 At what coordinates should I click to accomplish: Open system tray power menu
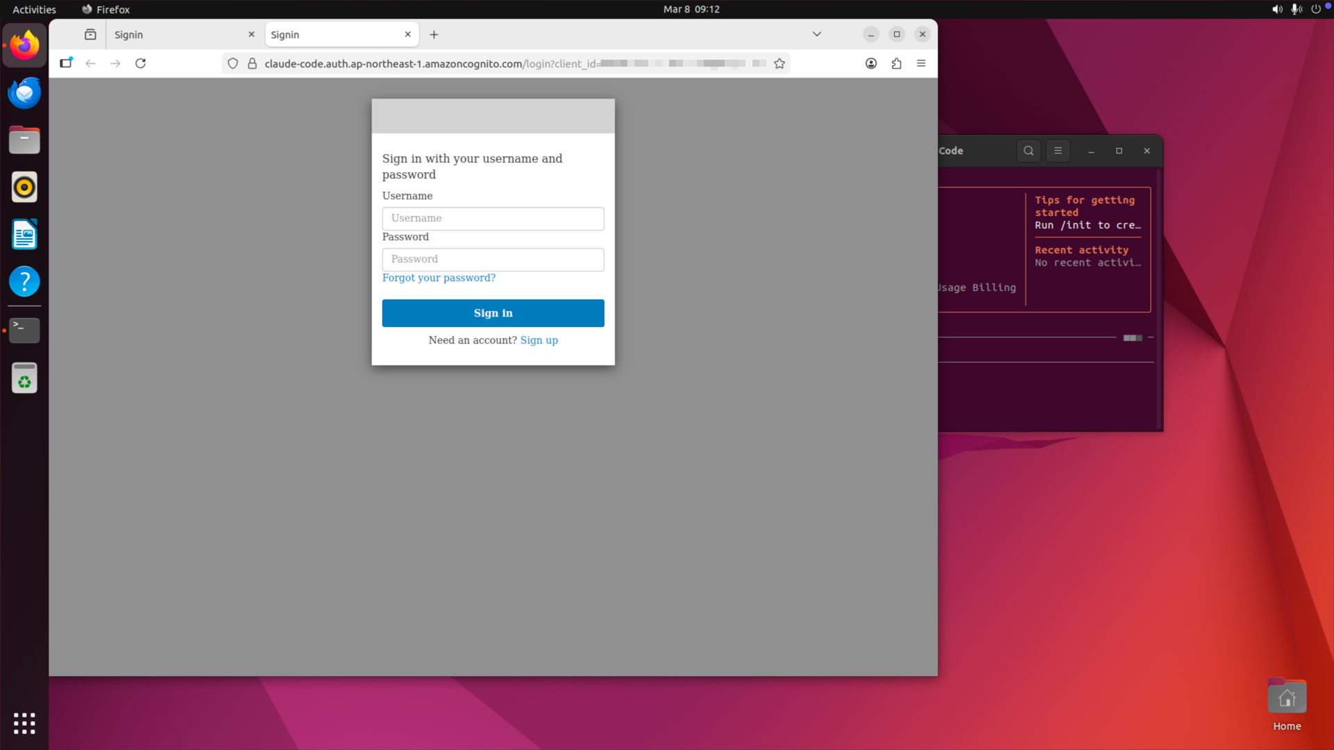1315,9
